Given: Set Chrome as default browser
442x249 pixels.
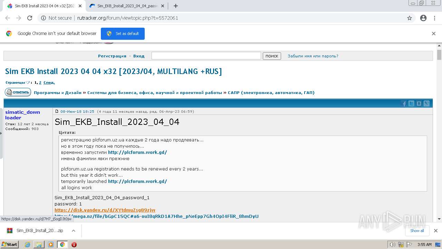Looking at the screenshot, I should click(x=123, y=34).
